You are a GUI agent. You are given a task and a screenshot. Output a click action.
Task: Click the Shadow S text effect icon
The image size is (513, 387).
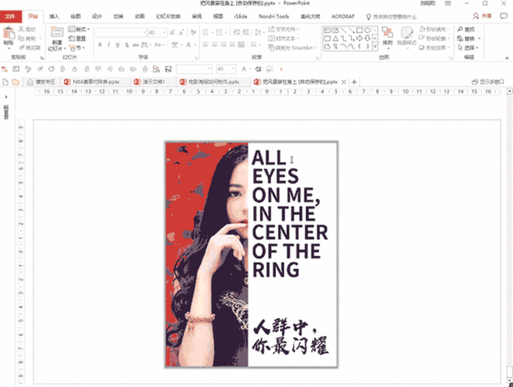coord(127,45)
